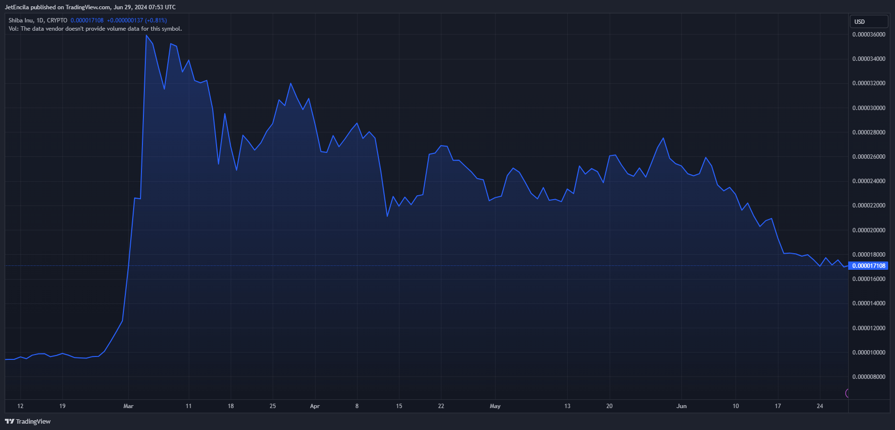
Task: Click the JetEncila published on TradingView header
Action: tap(90, 7)
